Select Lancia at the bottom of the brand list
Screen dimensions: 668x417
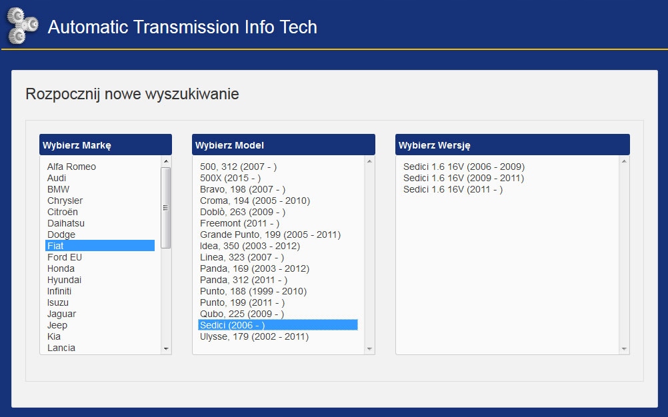pyautogui.click(x=62, y=348)
